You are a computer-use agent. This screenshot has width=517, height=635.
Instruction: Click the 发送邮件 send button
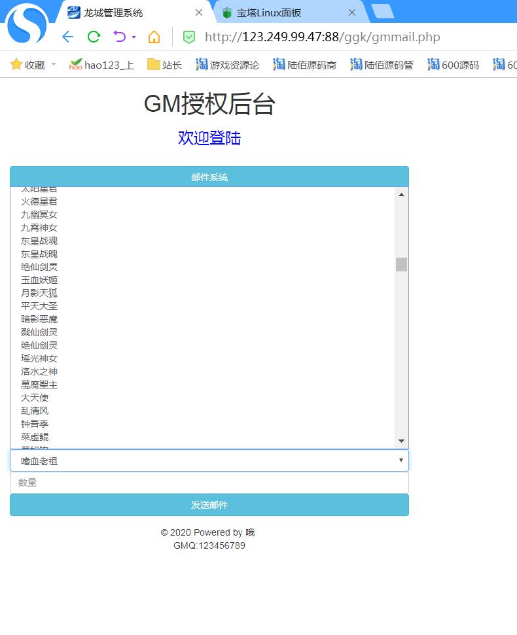click(x=209, y=505)
